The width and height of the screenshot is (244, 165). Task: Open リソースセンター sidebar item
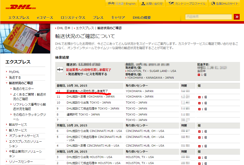click(21, 162)
